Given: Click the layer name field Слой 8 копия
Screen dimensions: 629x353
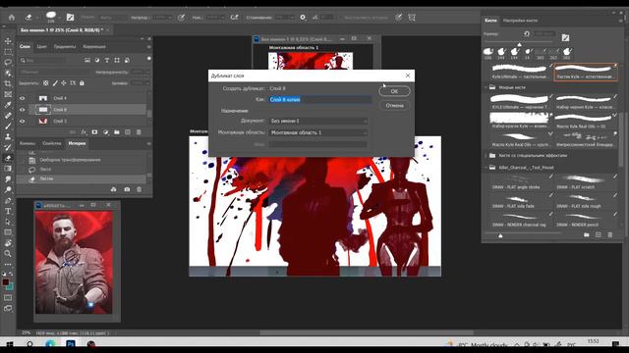Looking at the screenshot, I should click(319, 100).
